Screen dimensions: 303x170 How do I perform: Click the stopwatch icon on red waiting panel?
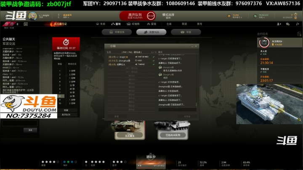point(66,42)
